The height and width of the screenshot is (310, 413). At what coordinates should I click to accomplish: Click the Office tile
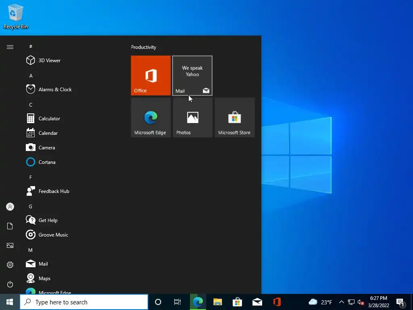point(151,75)
